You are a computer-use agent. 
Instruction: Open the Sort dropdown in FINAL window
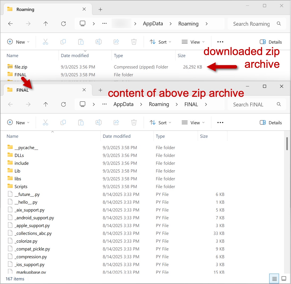pos(160,123)
